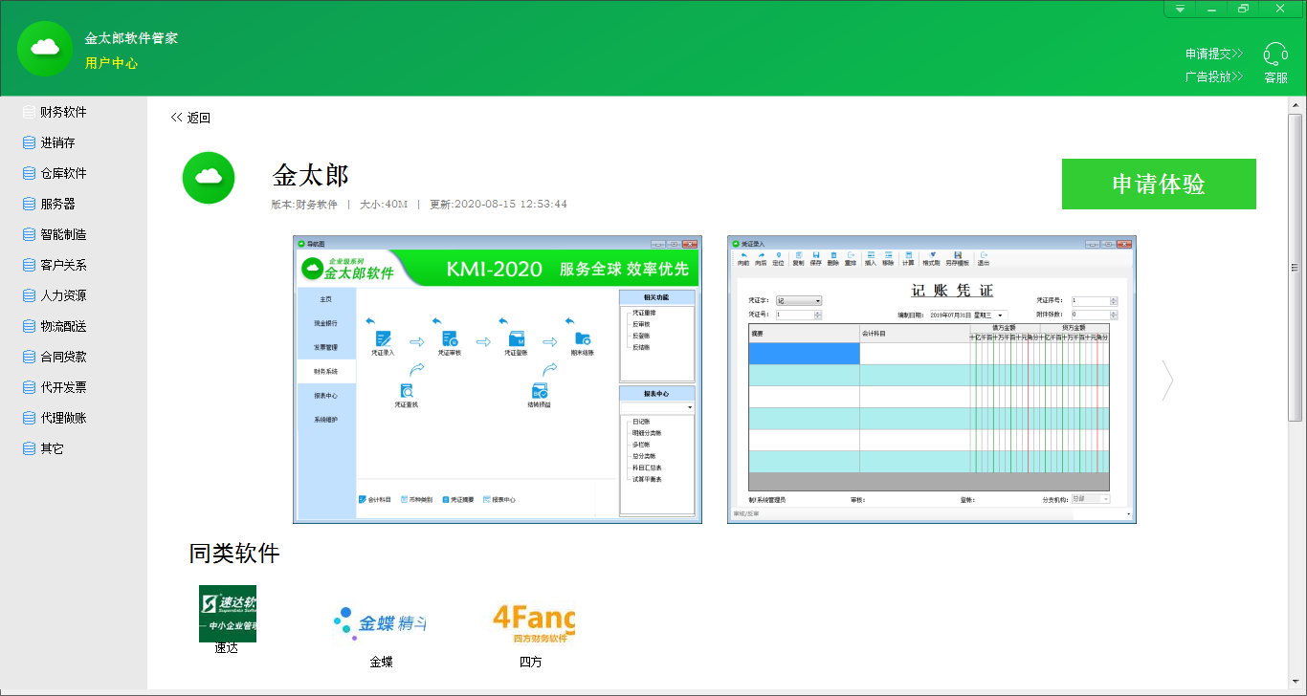Click the database icon beside 客户关系
The image size is (1307, 696).
pyautogui.click(x=29, y=265)
